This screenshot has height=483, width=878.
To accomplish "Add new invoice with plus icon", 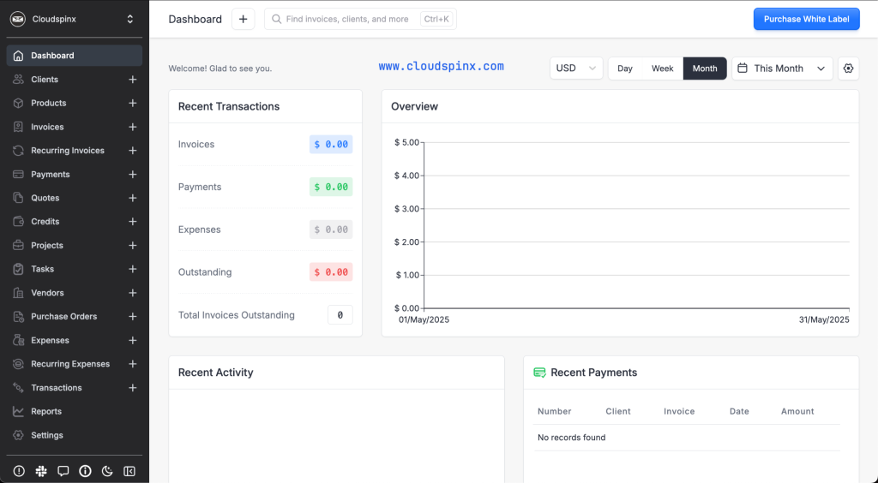I will (x=132, y=127).
